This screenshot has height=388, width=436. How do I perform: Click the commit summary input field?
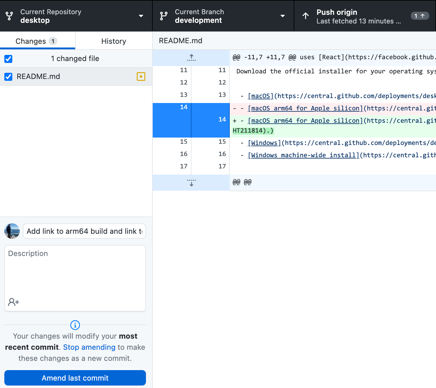pos(84,231)
